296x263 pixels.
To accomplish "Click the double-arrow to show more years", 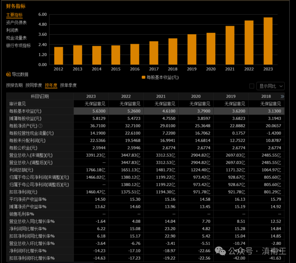I will [282, 97].
